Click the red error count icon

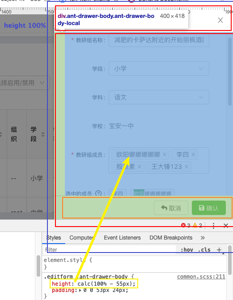[x=183, y=225]
